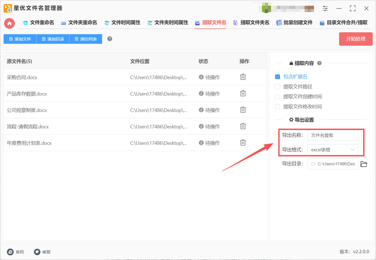Click the 添加文件 button
376x260 pixels.
point(20,39)
